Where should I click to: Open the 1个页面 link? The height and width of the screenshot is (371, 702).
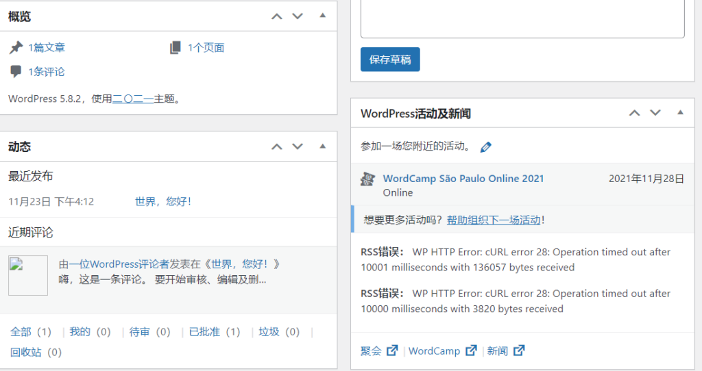coord(206,47)
